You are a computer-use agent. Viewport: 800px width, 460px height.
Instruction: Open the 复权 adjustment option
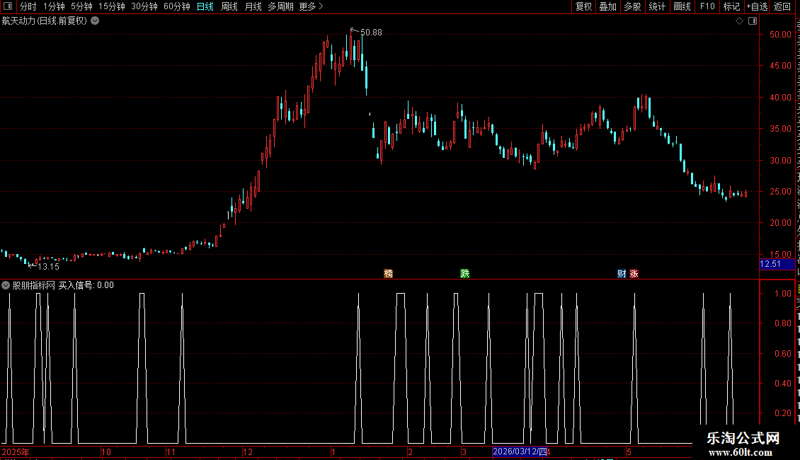coord(583,6)
